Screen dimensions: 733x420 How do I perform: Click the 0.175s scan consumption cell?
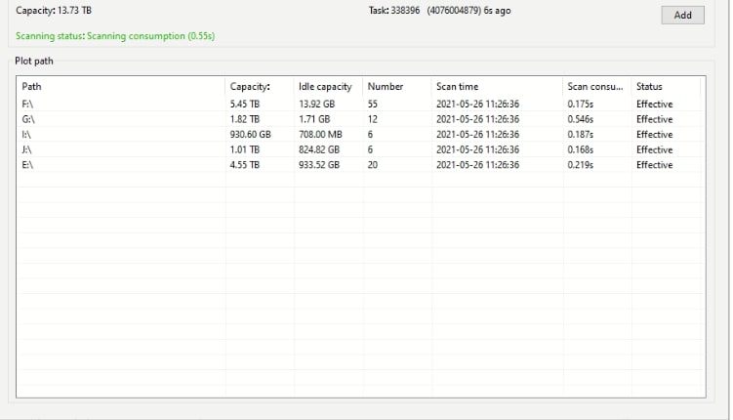pyautogui.click(x=580, y=104)
